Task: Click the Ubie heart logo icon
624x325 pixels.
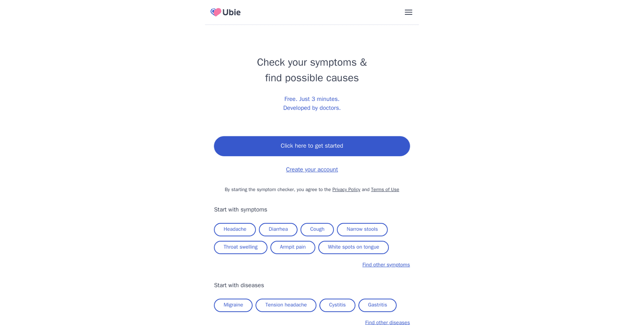Action: 215,12
